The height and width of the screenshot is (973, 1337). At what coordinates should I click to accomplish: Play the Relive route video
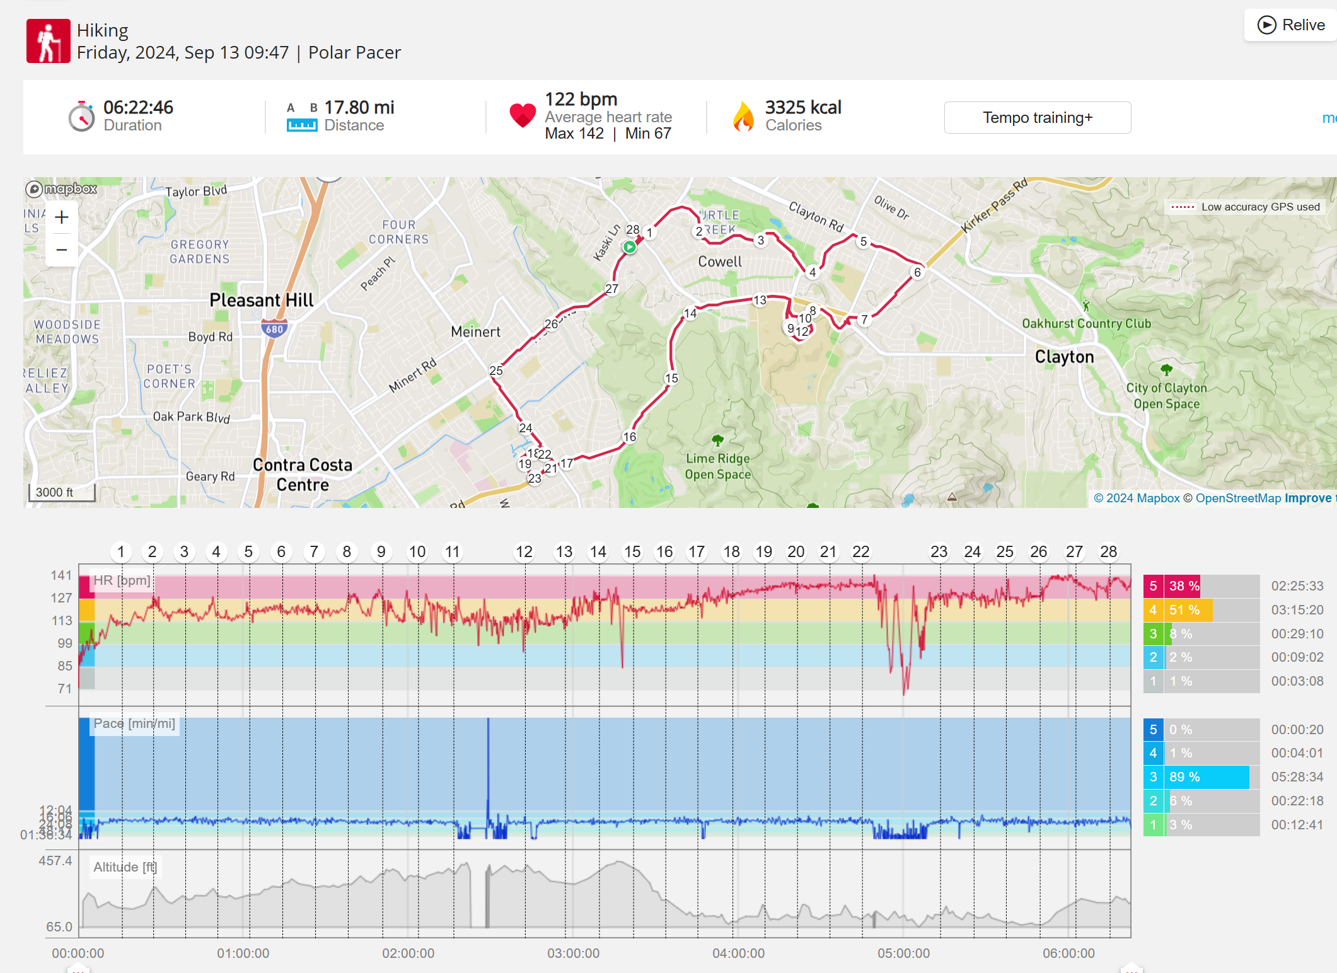coord(1290,25)
